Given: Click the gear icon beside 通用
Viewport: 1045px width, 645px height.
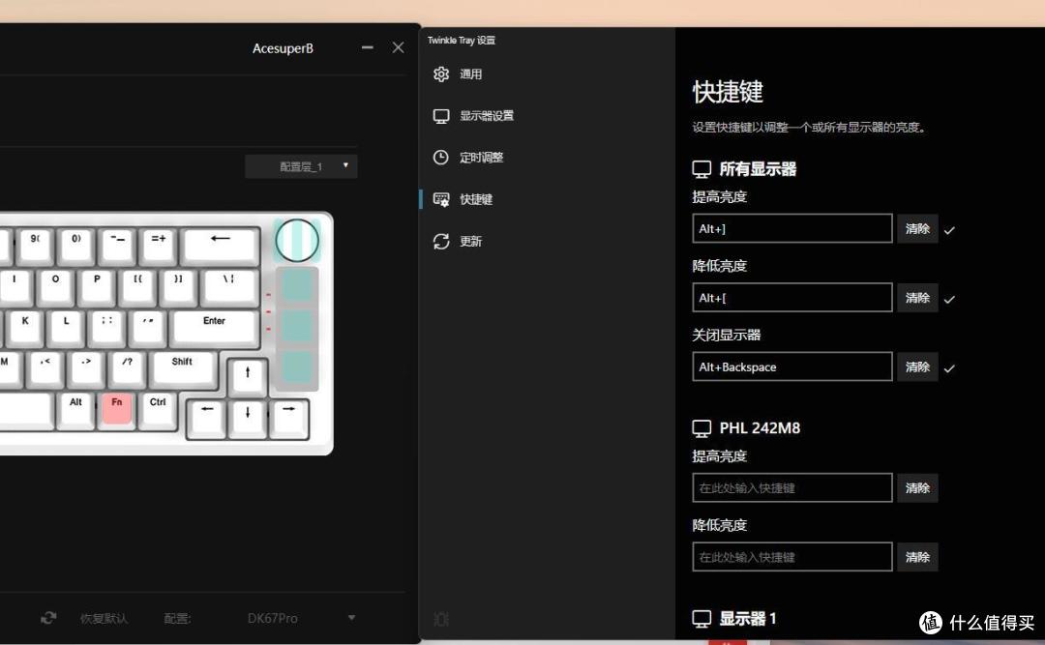Looking at the screenshot, I should (x=440, y=73).
